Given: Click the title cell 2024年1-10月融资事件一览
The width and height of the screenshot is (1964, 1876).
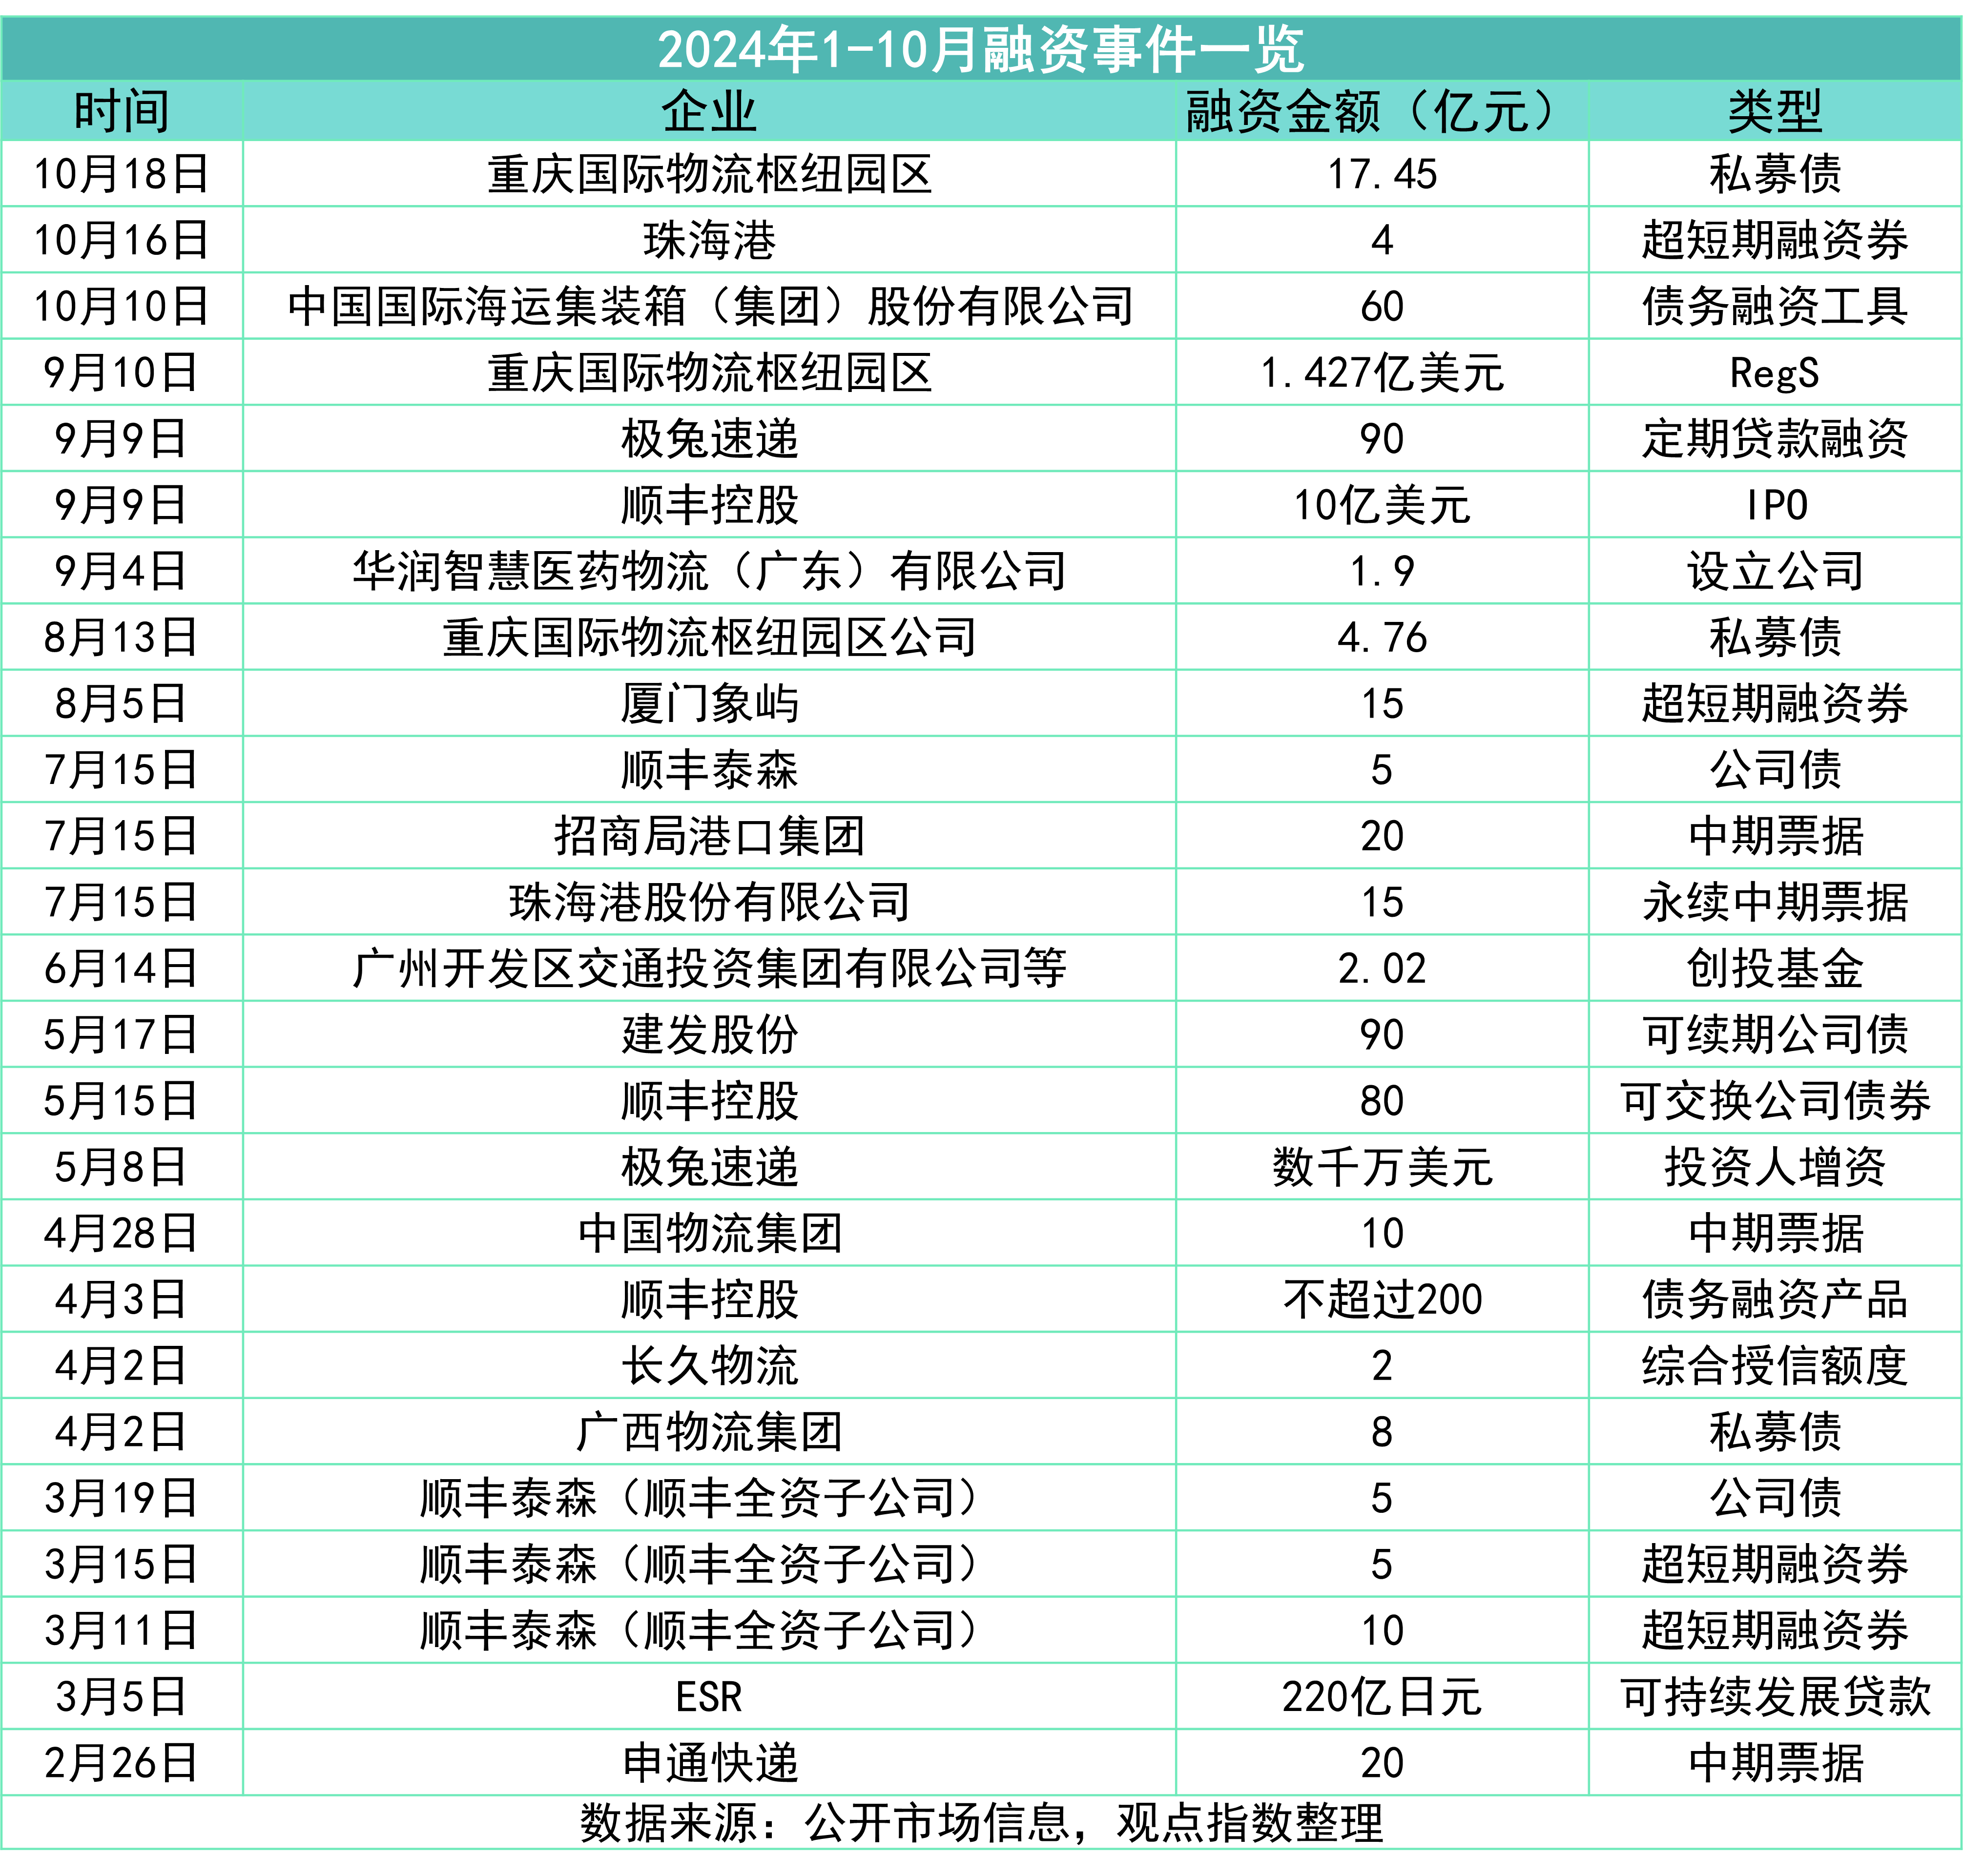Looking at the screenshot, I should tap(981, 49).
